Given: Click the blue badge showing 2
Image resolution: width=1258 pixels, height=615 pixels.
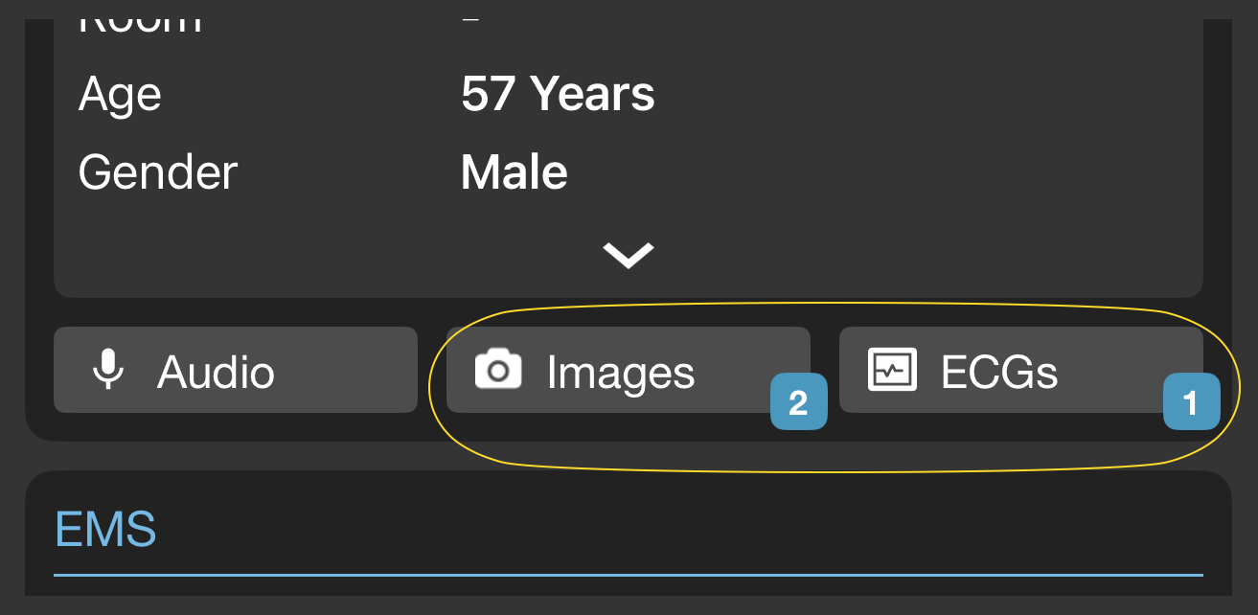Looking at the screenshot, I should 798,401.
